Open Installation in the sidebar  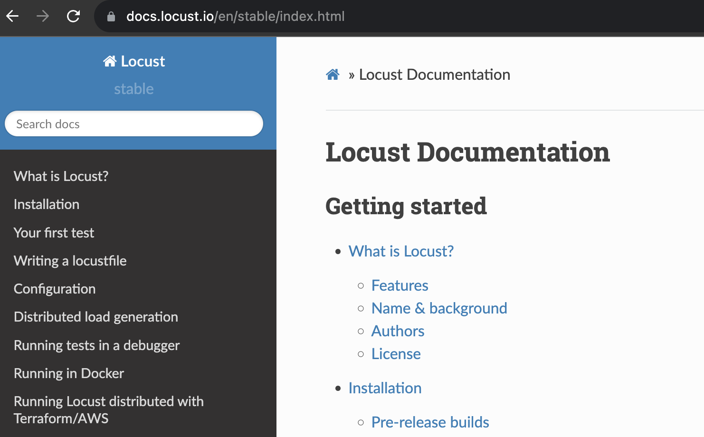coord(47,204)
